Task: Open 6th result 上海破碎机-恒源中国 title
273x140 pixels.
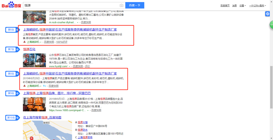Action: pyautogui.click(x=70, y=30)
